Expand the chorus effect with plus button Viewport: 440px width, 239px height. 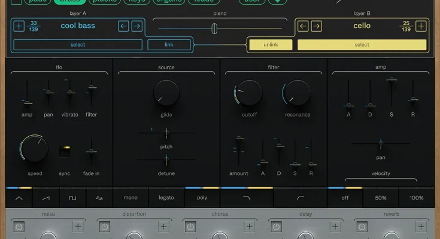[249, 226]
